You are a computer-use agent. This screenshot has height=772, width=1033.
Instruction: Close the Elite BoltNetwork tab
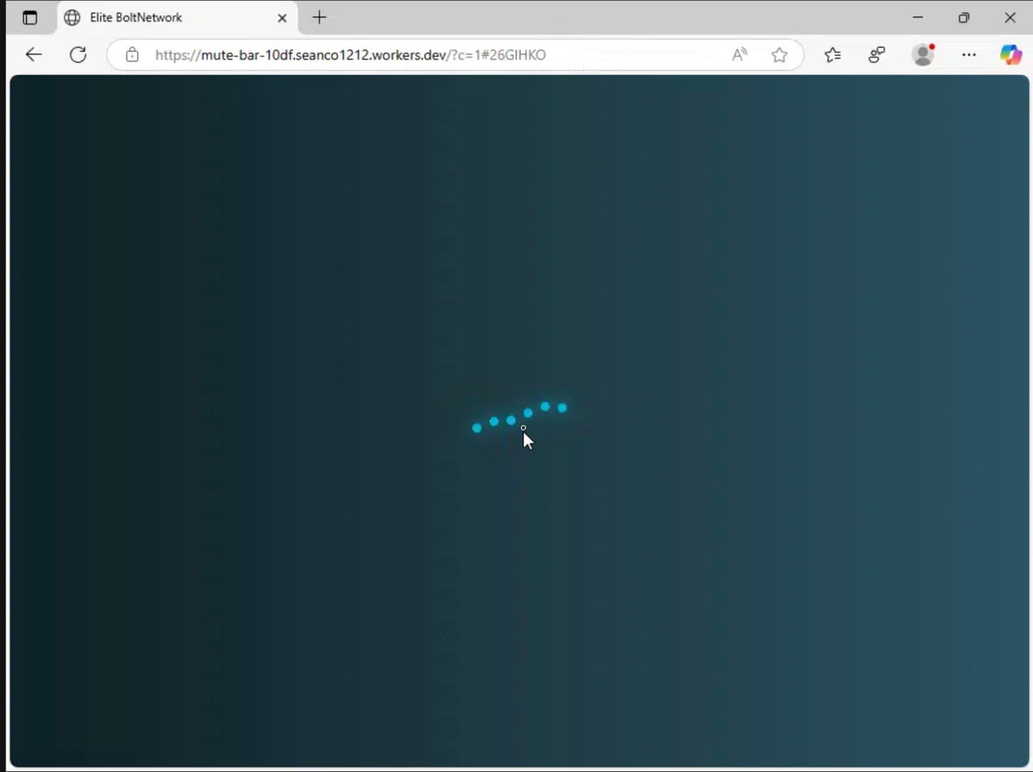pyautogui.click(x=282, y=18)
